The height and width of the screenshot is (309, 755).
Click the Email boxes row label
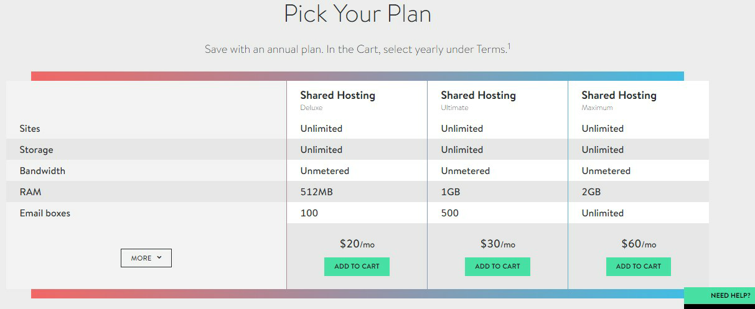(45, 213)
